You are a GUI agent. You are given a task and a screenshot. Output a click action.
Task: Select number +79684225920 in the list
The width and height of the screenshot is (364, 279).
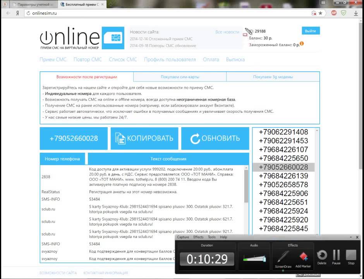point(283,220)
